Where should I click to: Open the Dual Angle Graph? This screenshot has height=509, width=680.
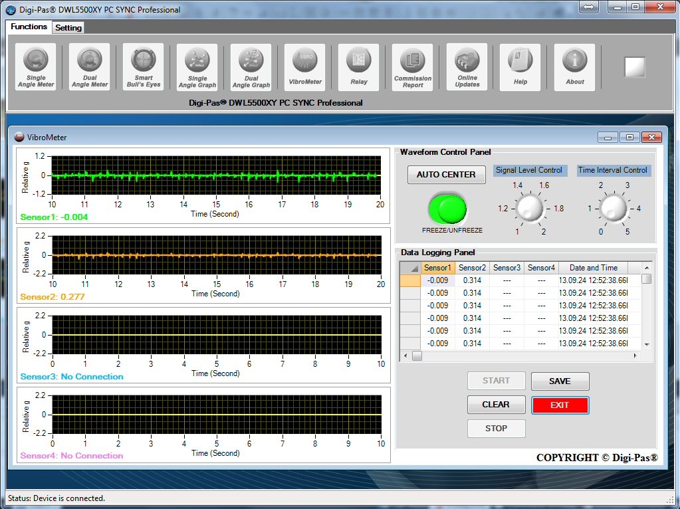[x=251, y=67]
